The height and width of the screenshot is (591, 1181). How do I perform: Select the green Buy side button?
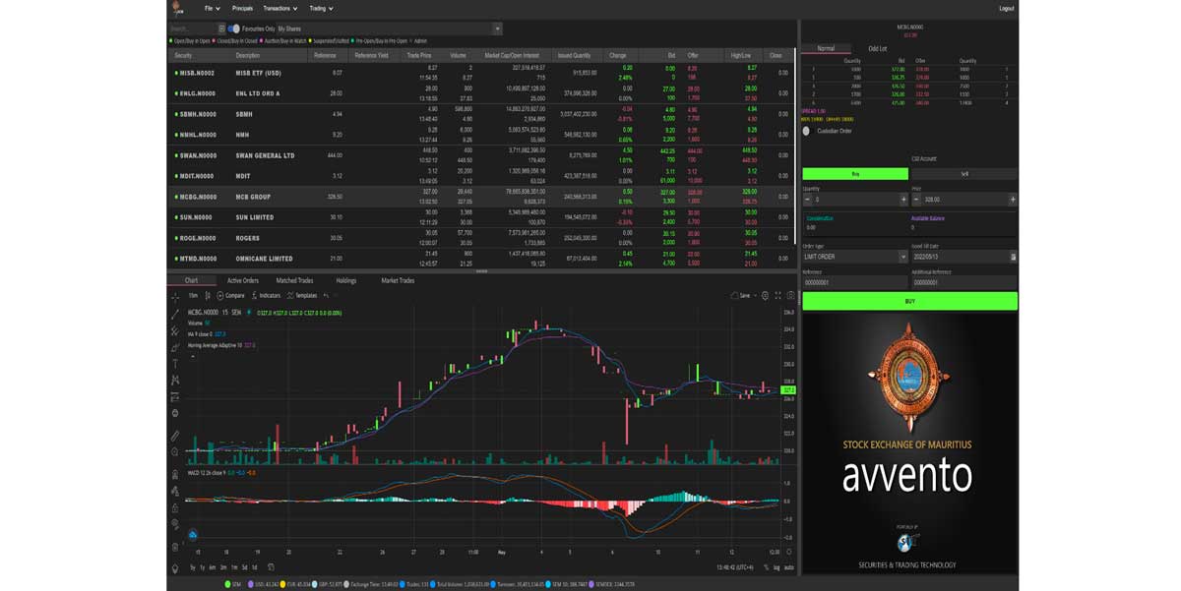[854, 173]
